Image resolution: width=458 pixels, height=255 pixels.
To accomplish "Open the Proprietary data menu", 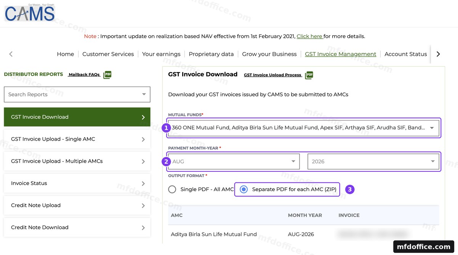I will pos(211,54).
